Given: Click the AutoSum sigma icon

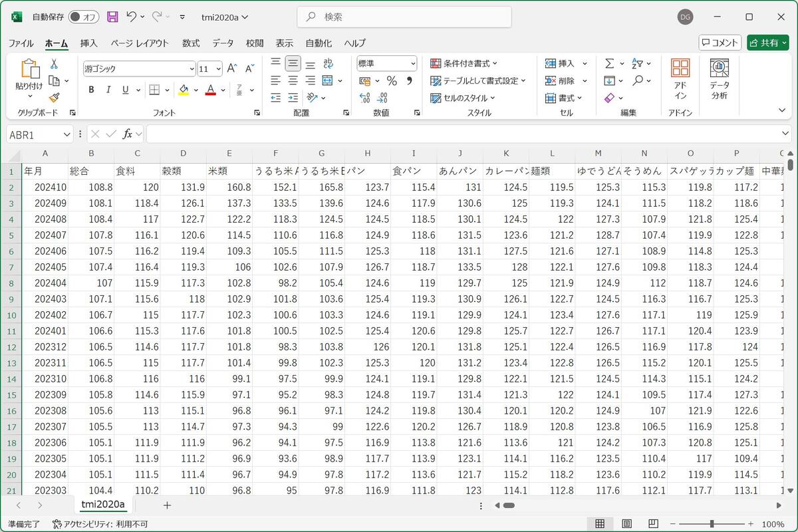Looking at the screenshot, I should [609, 63].
